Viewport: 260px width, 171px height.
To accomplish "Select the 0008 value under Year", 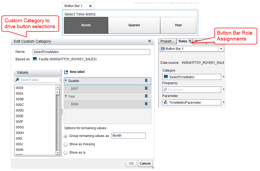I will 108,104.
